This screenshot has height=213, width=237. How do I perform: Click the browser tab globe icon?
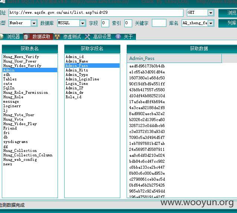1,36
